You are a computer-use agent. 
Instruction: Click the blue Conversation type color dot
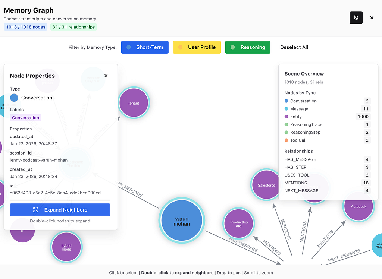14,98
